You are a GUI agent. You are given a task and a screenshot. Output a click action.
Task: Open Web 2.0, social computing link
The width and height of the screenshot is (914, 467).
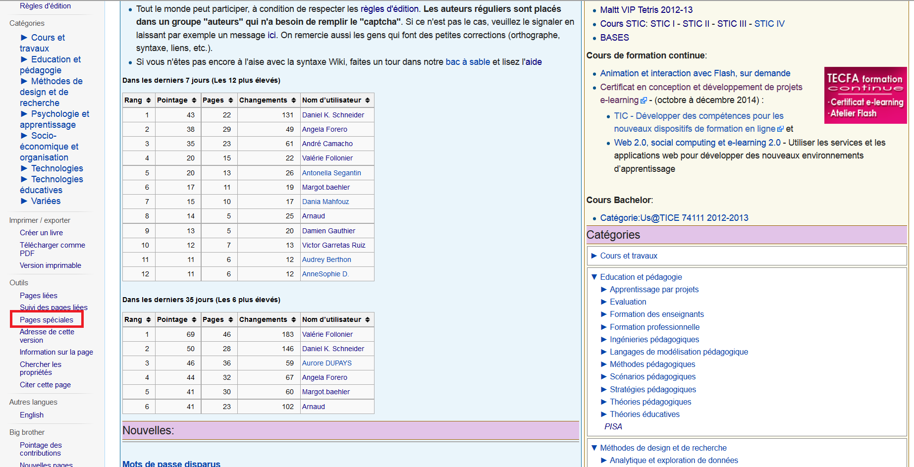tap(697, 143)
